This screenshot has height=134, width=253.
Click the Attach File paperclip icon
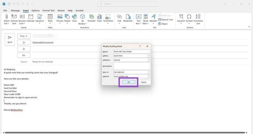(x=6, y=17)
